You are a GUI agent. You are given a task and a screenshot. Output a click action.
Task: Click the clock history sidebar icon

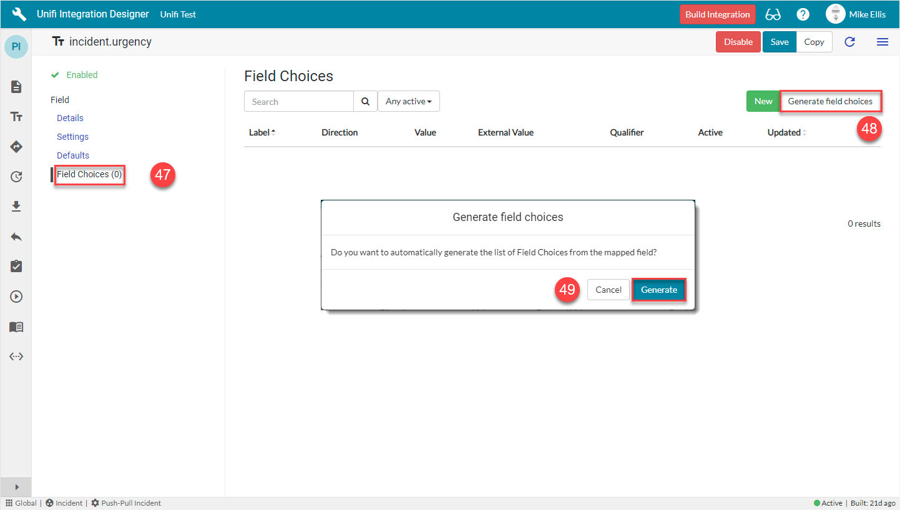click(x=16, y=177)
